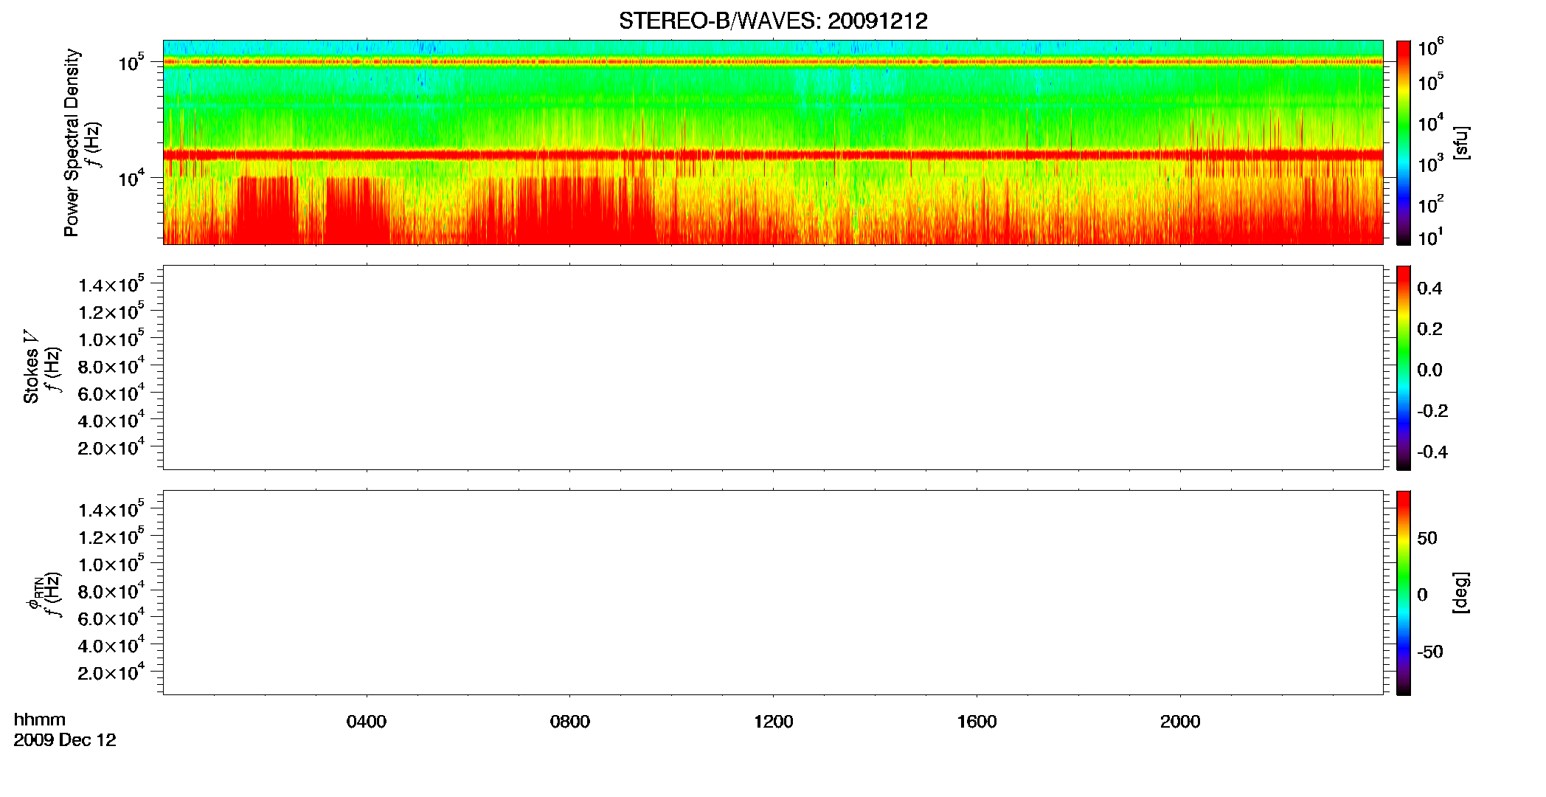Click the 2009 Dec 12 date label
This screenshot has width=1546, height=797.
coord(65,740)
